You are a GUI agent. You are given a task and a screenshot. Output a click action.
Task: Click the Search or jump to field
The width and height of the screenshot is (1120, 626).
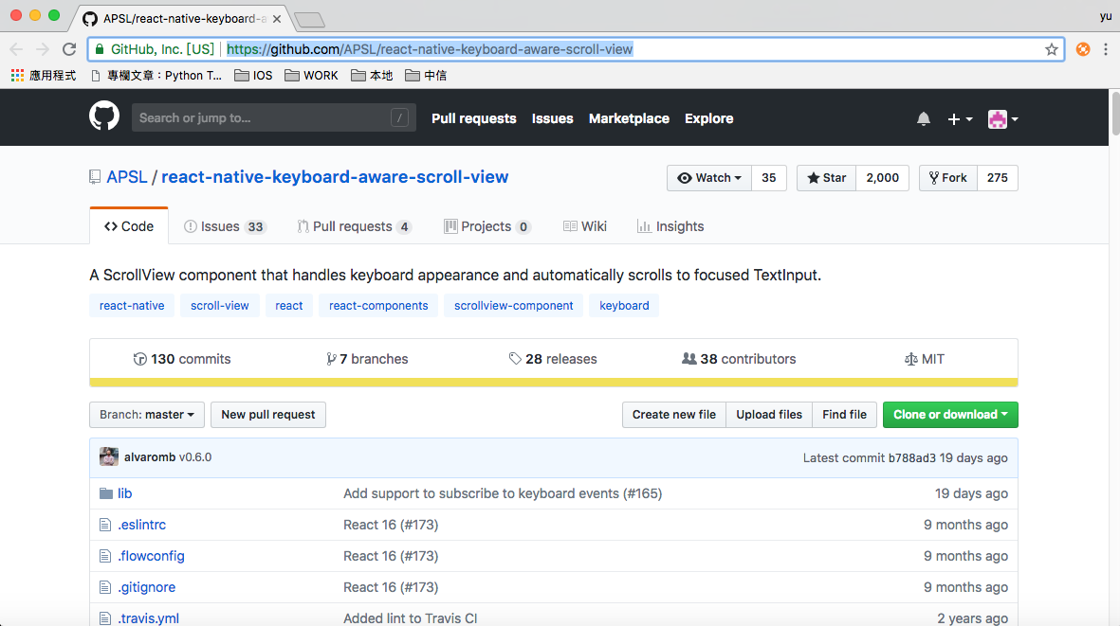click(x=273, y=117)
